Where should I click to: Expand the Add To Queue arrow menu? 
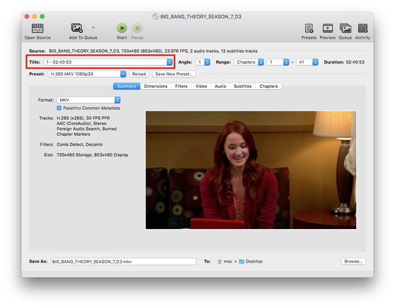(93, 27)
